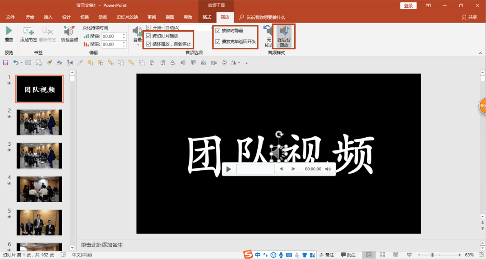The height and width of the screenshot is (260, 486).
Task: Select slide 3 thumbnail in the panel
Action: click(39, 155)
